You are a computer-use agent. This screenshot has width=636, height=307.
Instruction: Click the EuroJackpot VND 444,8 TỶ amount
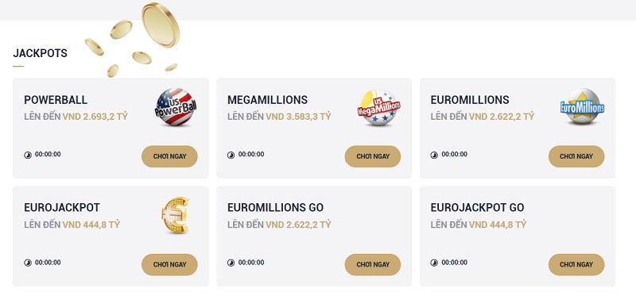[91, 224]
